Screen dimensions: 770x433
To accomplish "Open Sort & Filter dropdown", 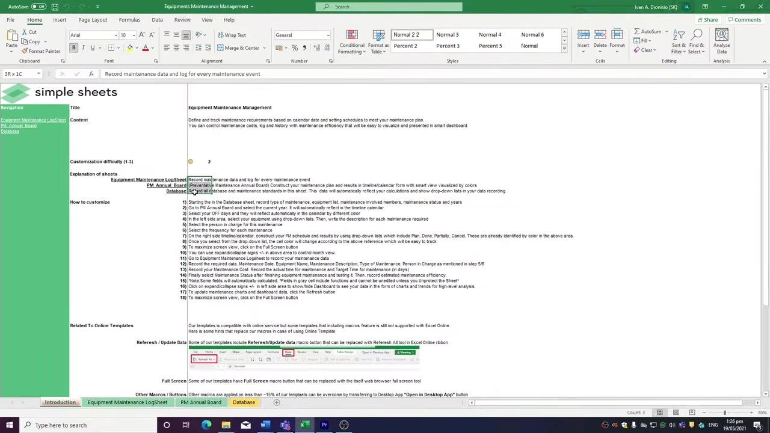I will [x=679, y=41].
